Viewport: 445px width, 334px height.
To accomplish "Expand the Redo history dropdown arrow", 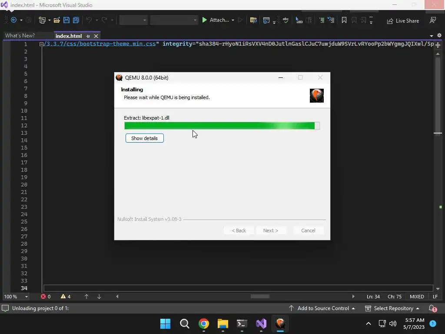I will click(112, 20).
